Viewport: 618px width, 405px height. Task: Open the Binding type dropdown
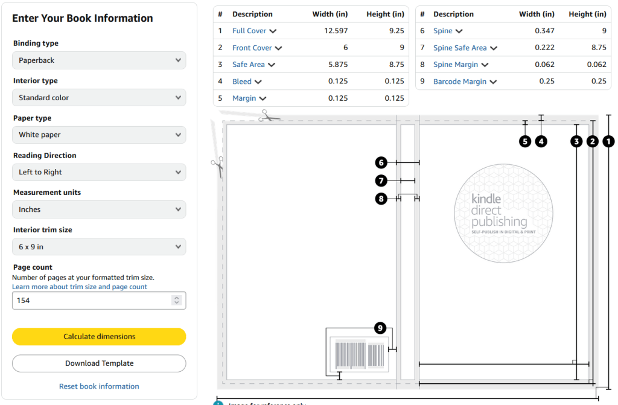[x=99, y=60]
